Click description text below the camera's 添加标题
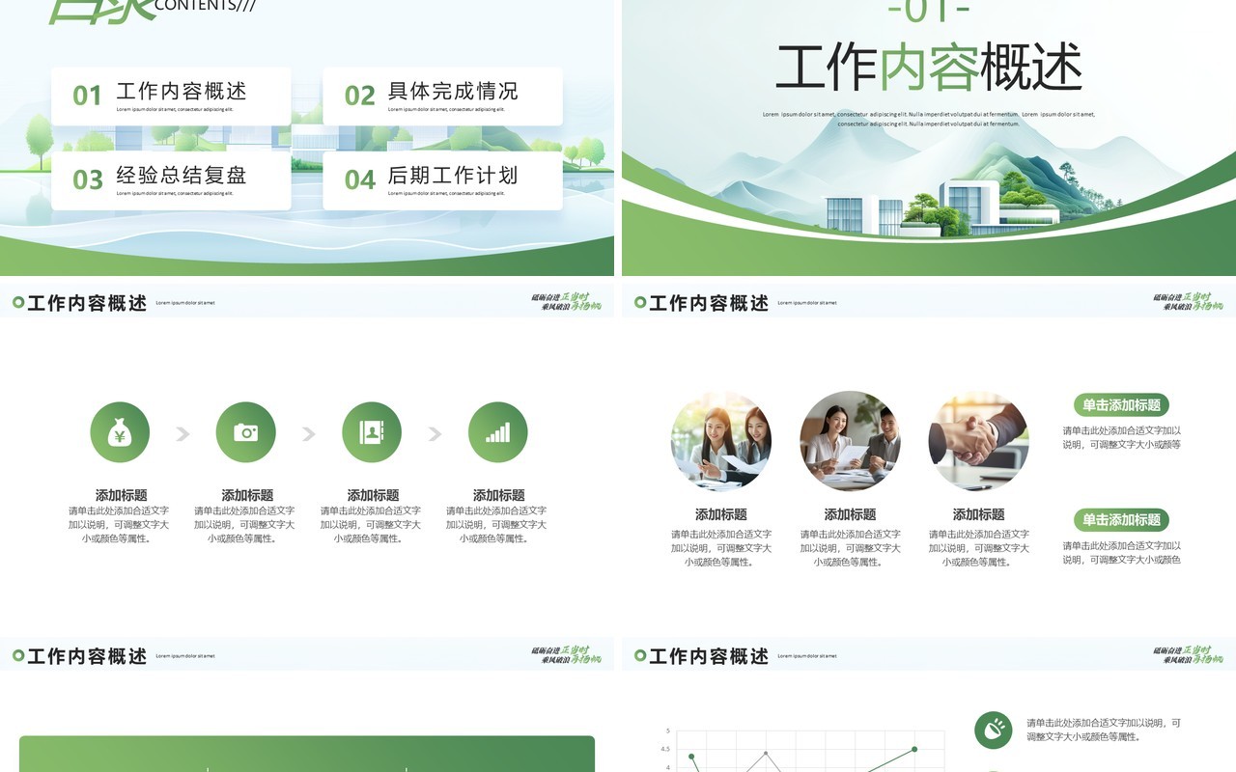The height and width of the screenshot is (772, 1236). pos(244,525)
